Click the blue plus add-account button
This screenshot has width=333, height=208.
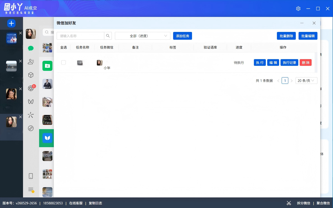point(11,23)
